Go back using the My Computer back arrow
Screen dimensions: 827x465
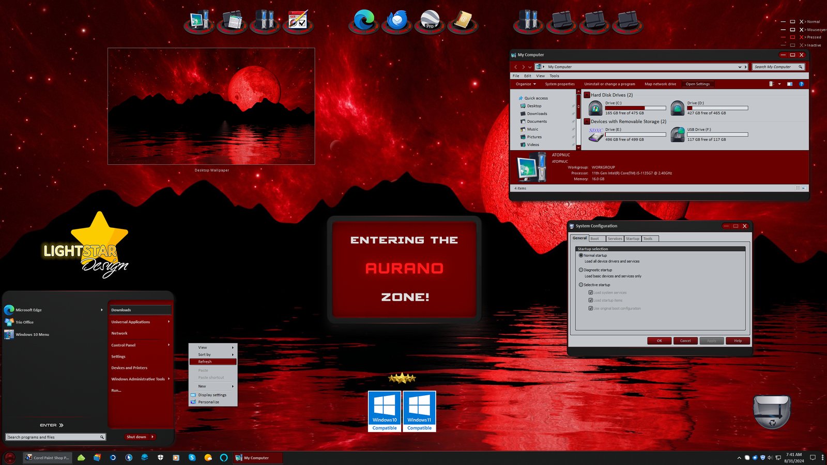coord(515,67)
